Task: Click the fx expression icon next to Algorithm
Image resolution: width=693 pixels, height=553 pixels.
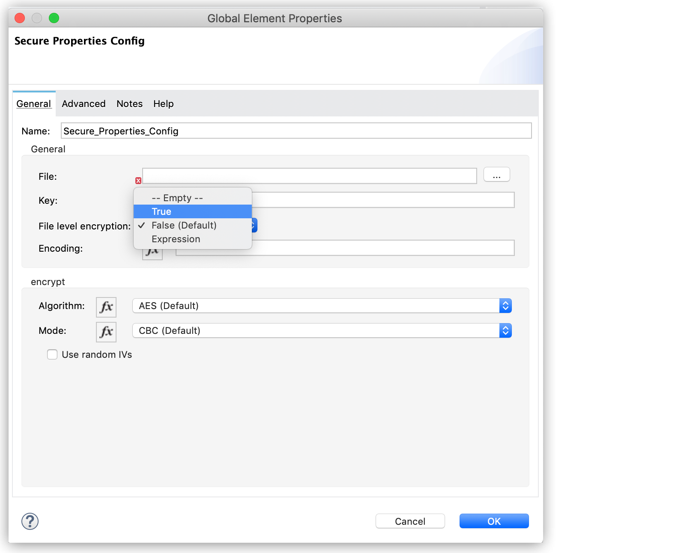Action: 106,306
